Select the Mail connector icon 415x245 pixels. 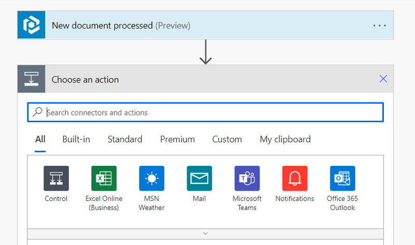[199, 179]
